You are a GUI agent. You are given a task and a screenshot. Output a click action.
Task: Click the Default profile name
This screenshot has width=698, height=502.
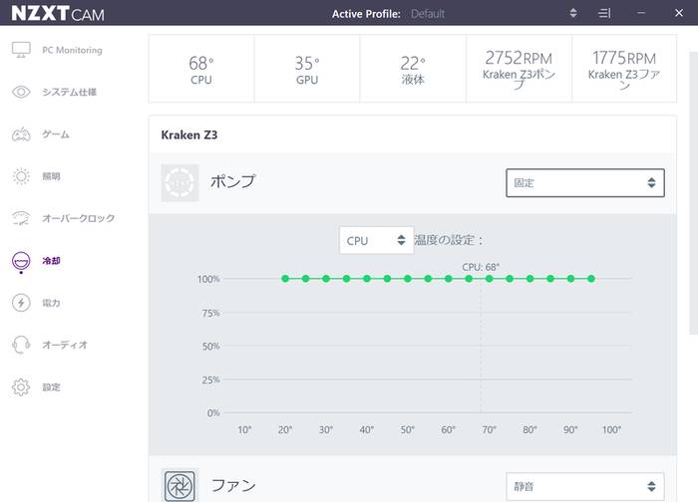[x=428, y=14]
